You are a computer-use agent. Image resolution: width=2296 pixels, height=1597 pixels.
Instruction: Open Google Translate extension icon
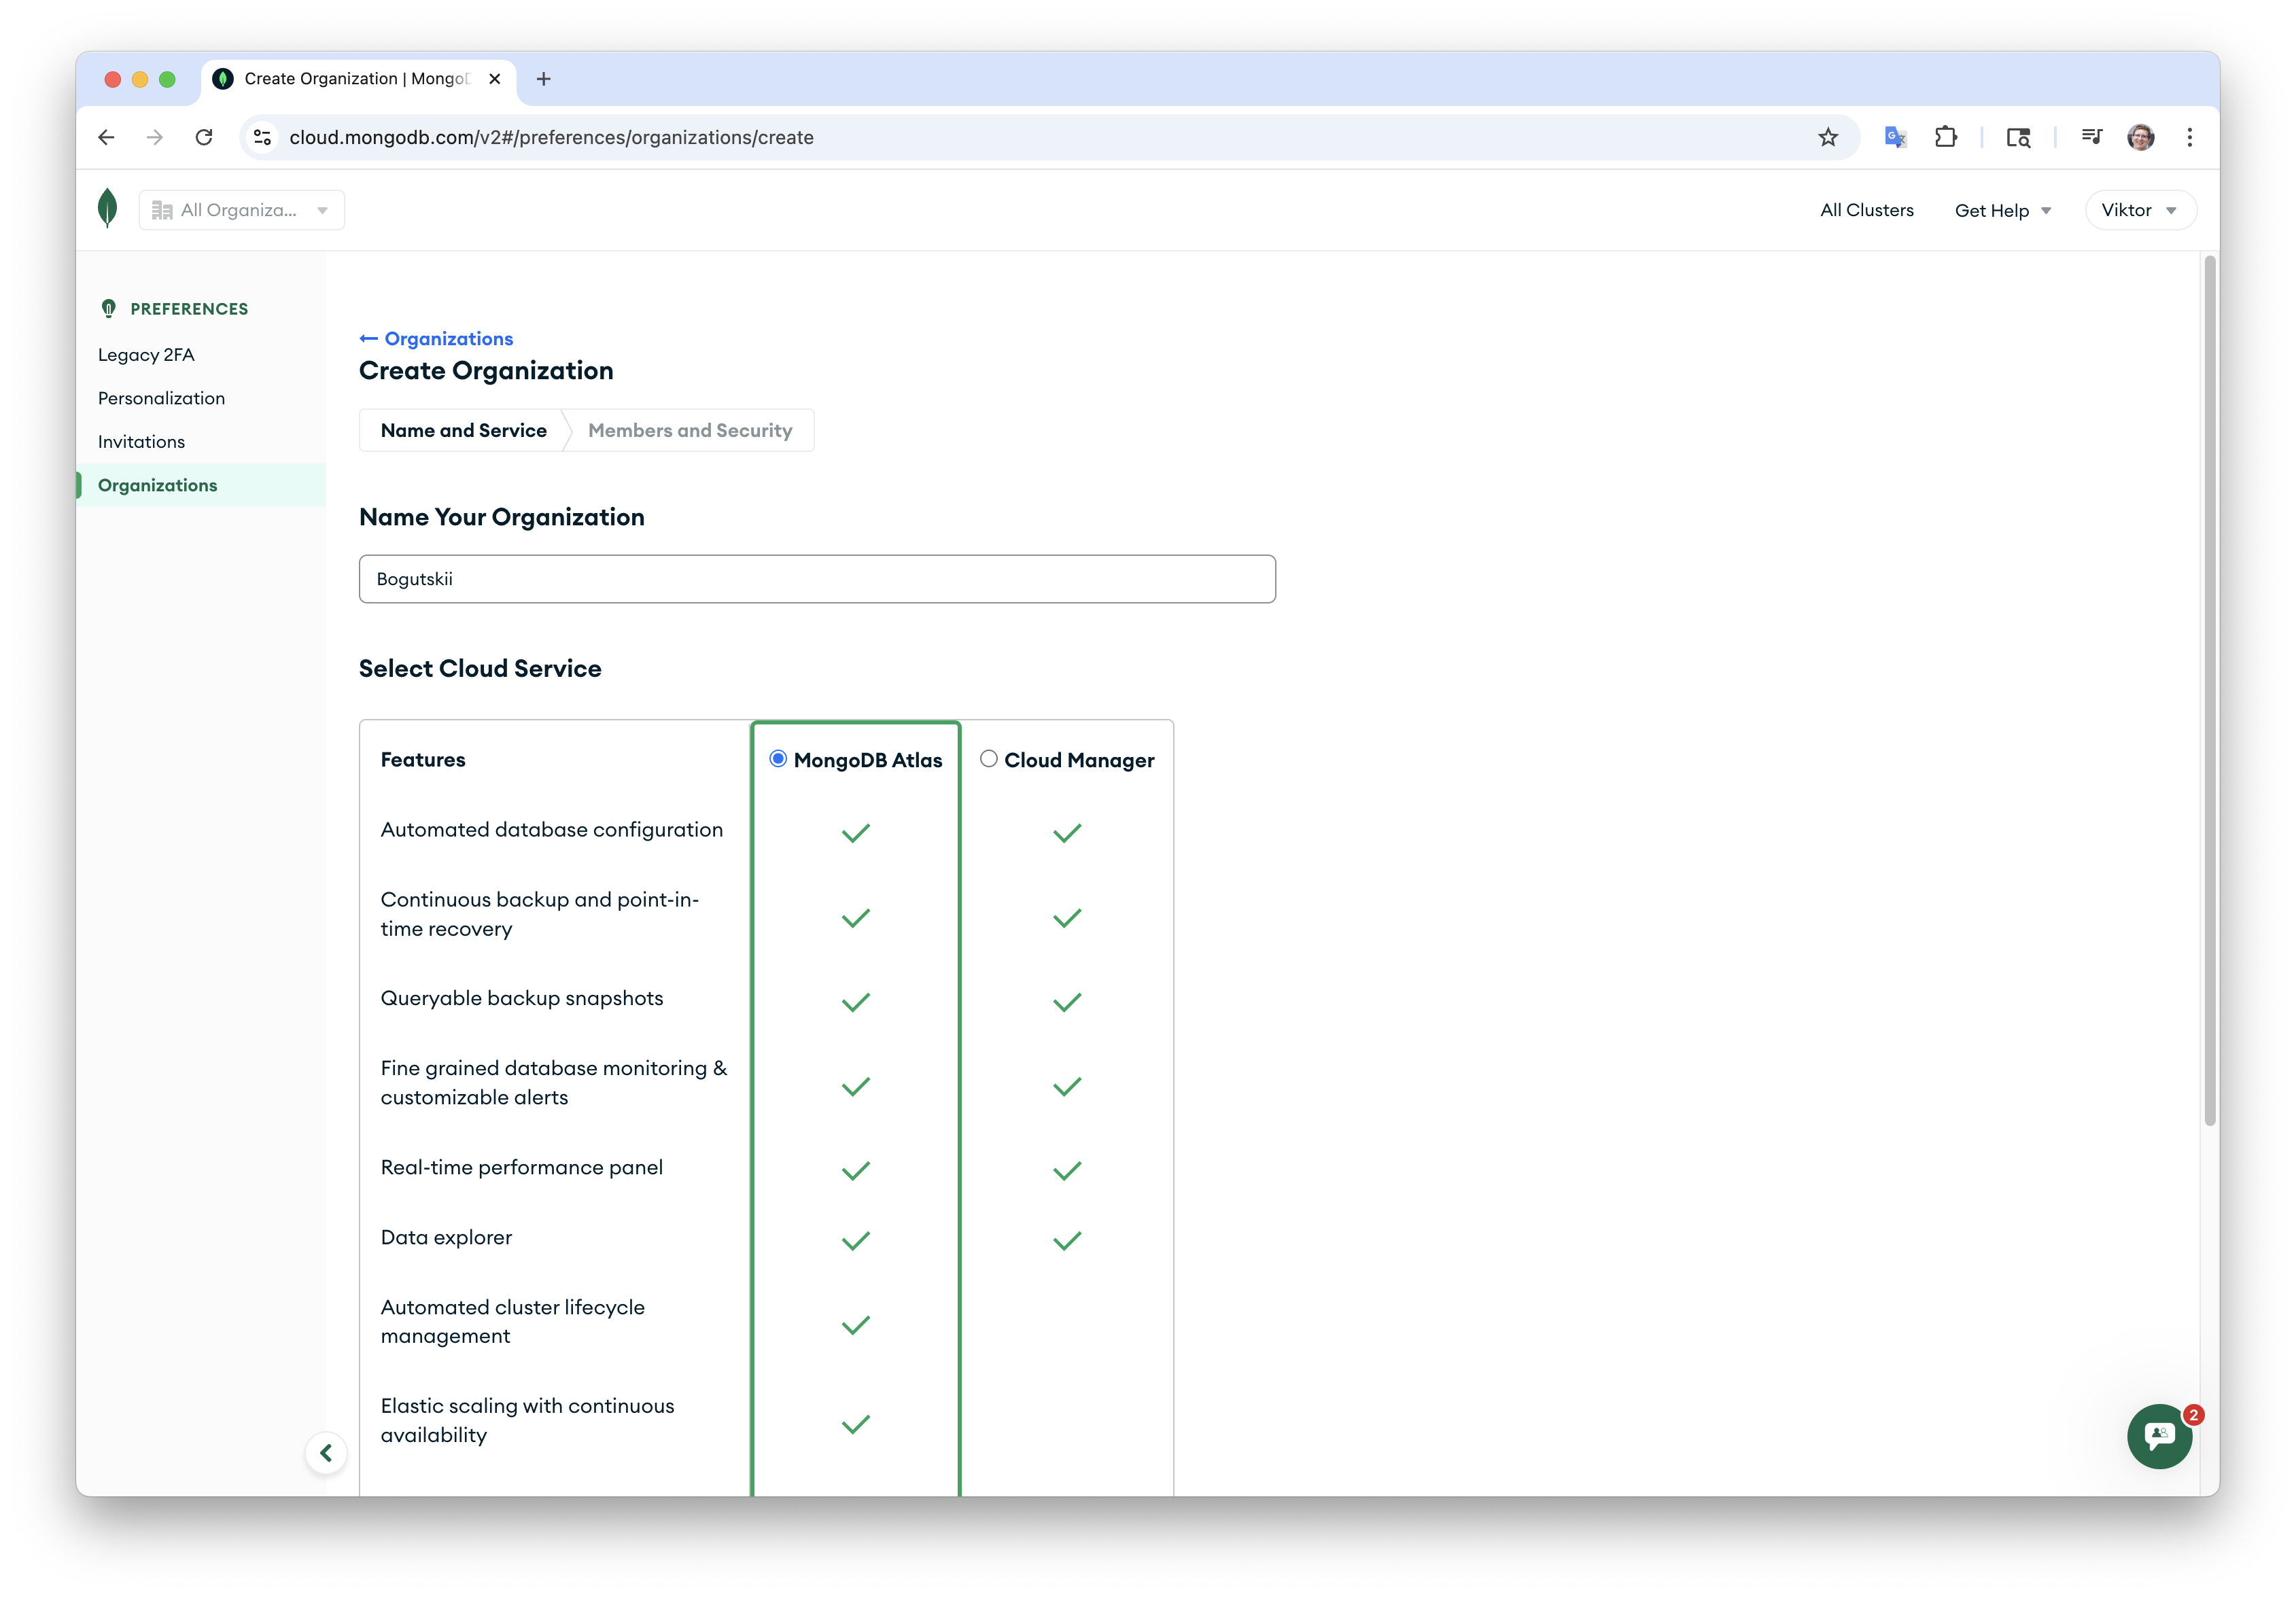pyautogui.click(x=1895, y=137)
